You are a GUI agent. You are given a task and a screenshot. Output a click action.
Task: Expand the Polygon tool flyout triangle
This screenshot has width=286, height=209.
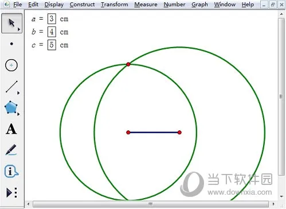click(x=18, y=114)
